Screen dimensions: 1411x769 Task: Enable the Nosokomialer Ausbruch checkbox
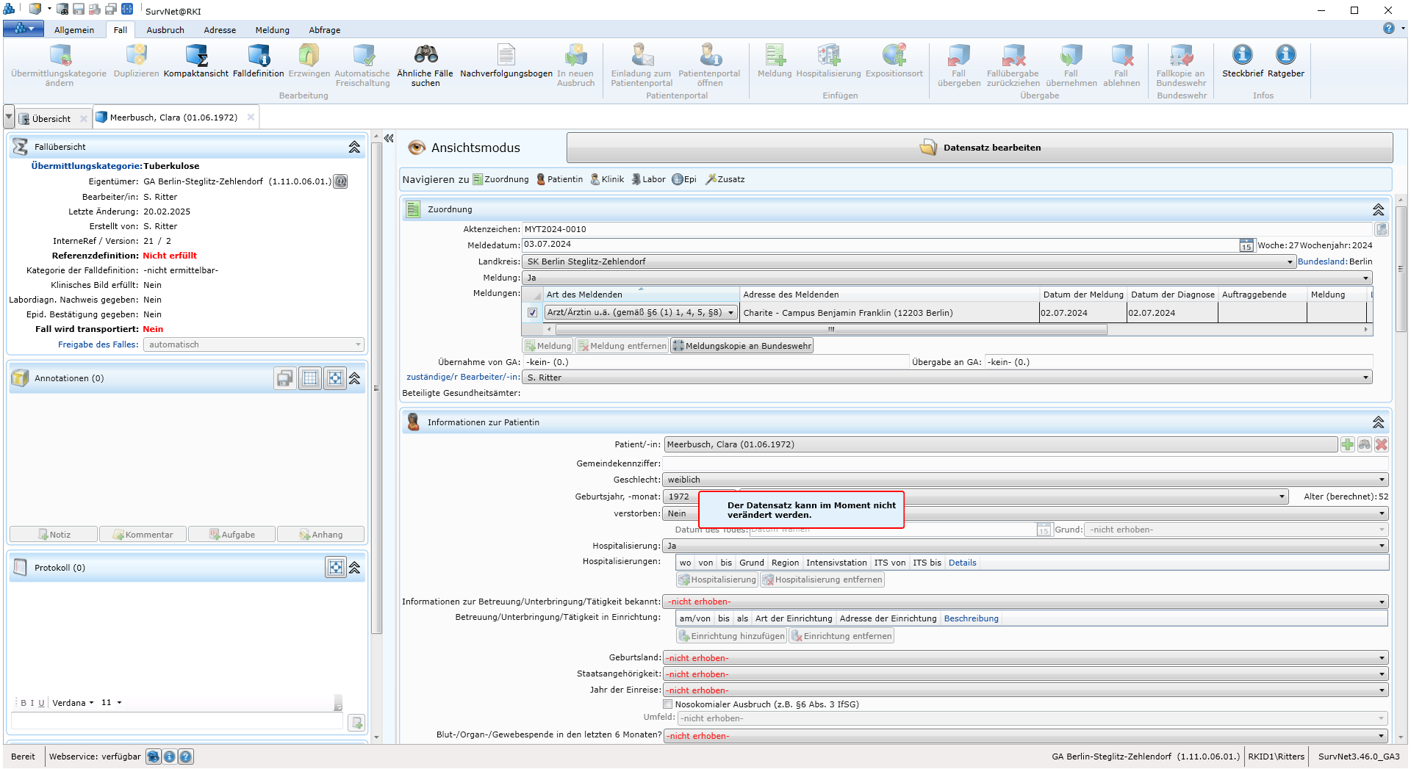pos(668,704)
